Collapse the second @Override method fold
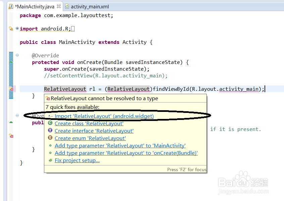Viewport: 284px width, 201px height. [x=17, y=115]
